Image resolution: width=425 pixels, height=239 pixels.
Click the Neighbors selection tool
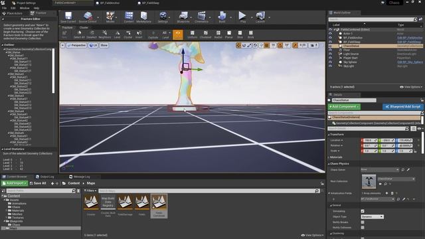pos(105,35)
